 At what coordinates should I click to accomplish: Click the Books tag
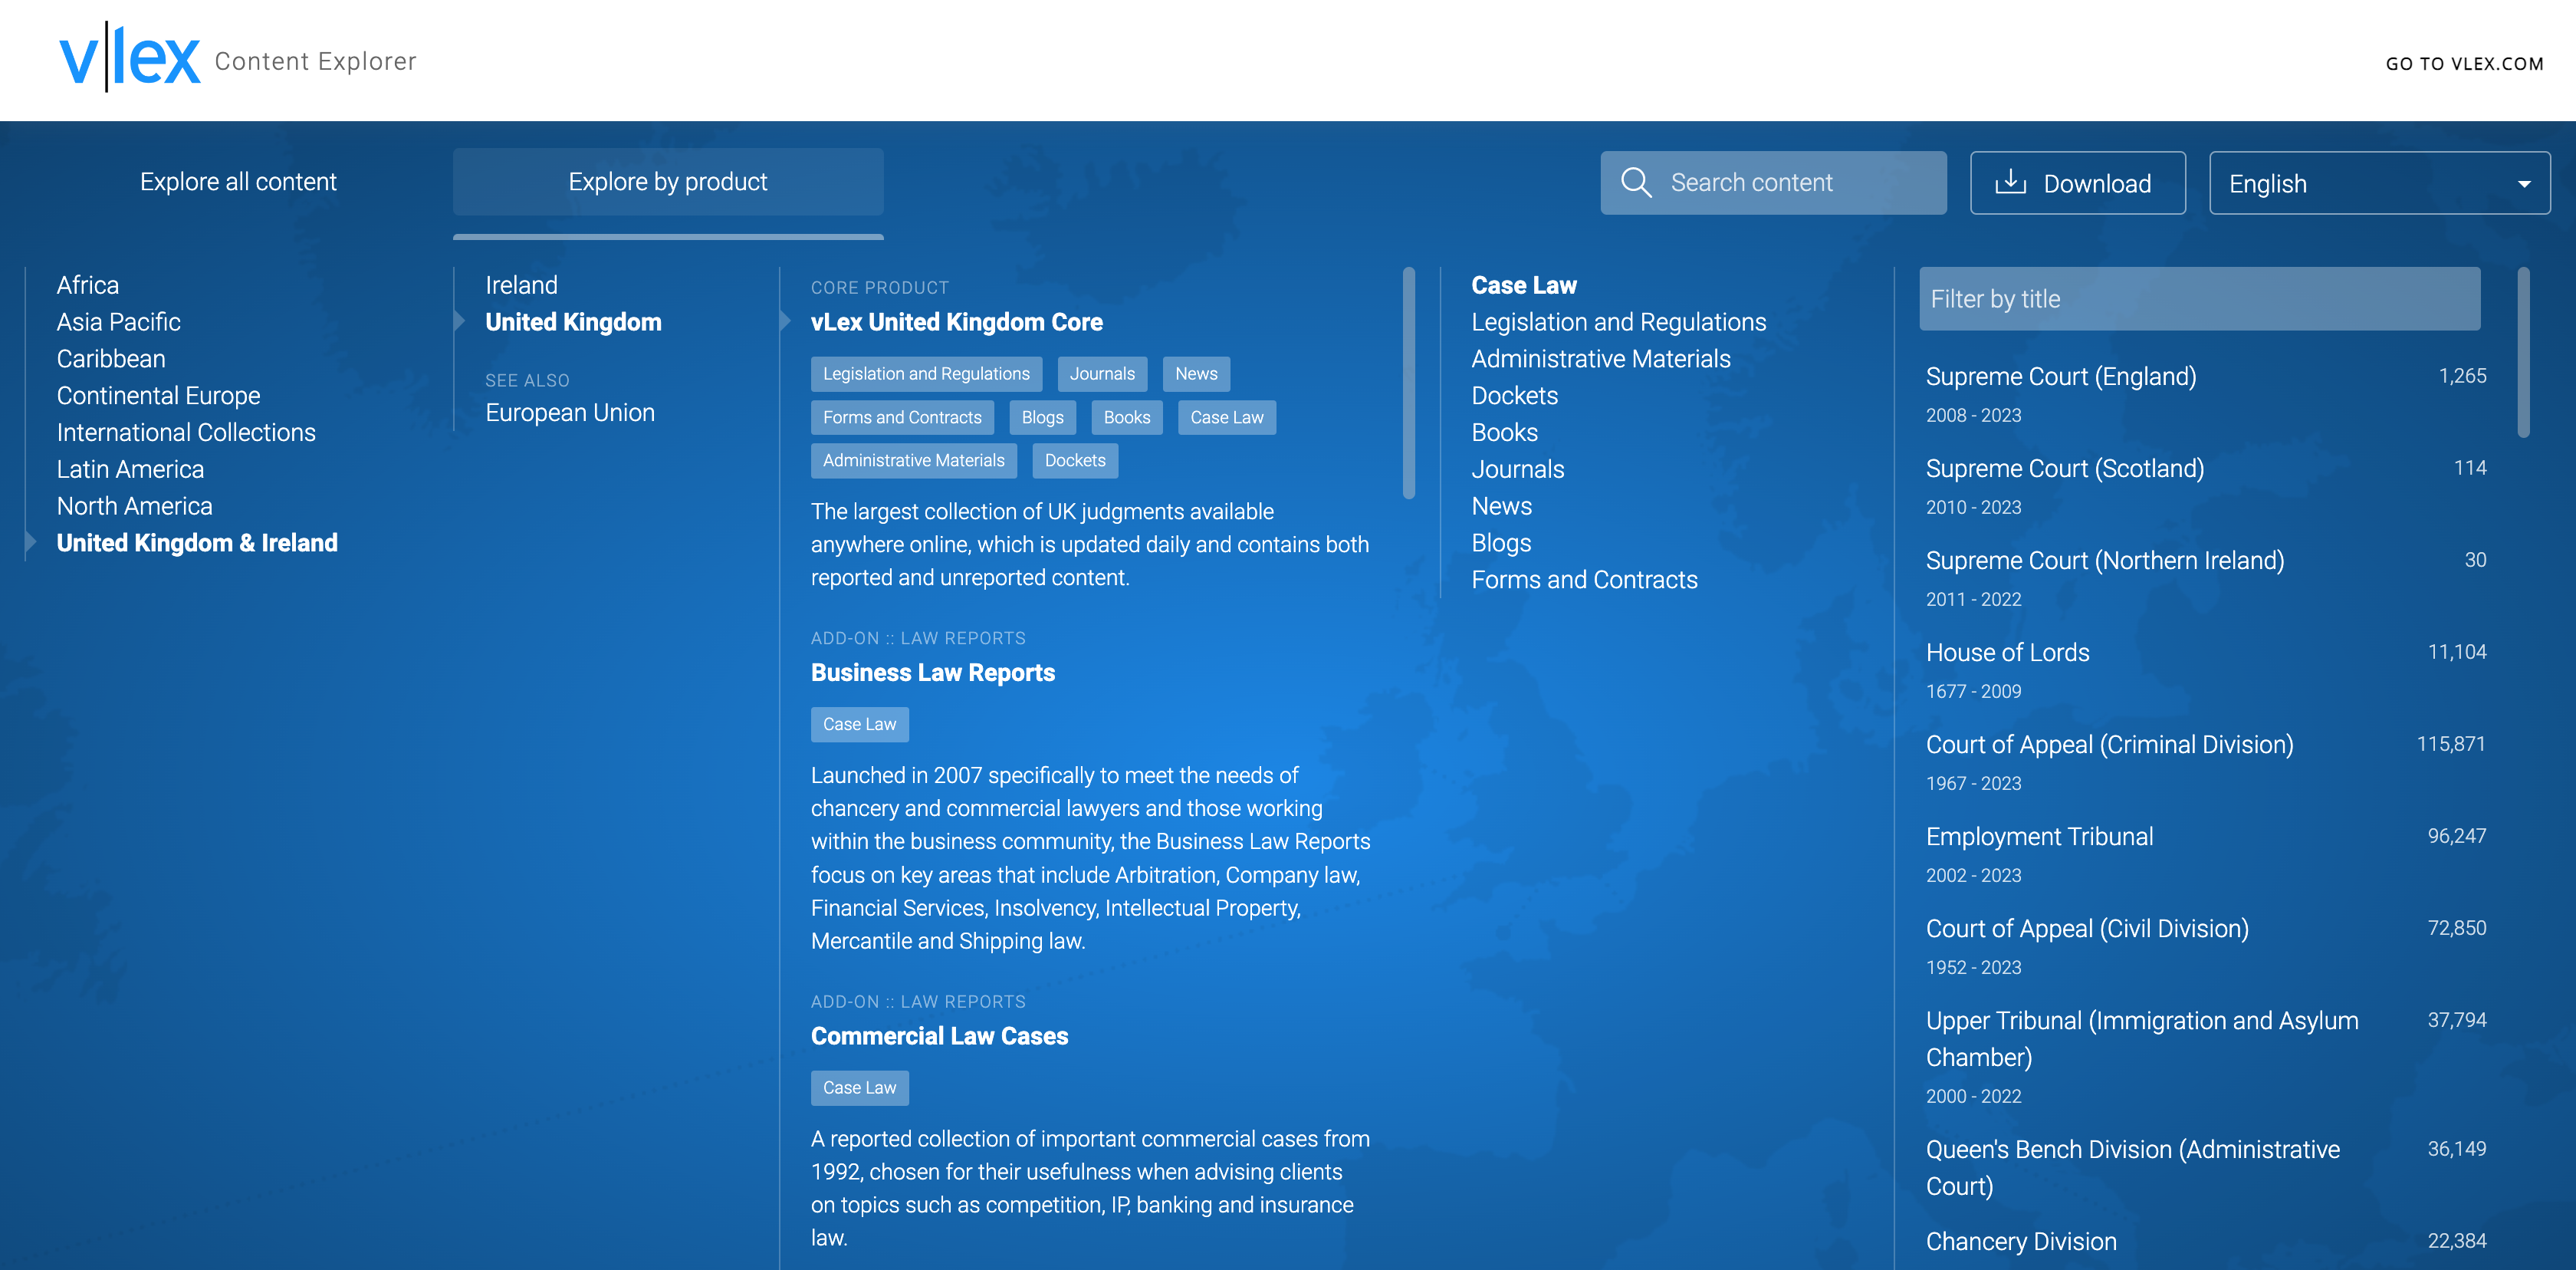click(x=1127, y=417)
